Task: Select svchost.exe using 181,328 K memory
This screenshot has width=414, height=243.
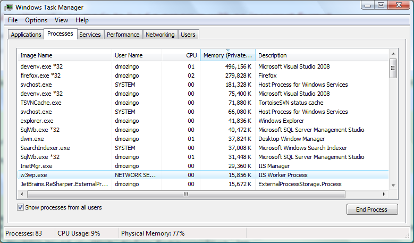Action: [203, 85]
